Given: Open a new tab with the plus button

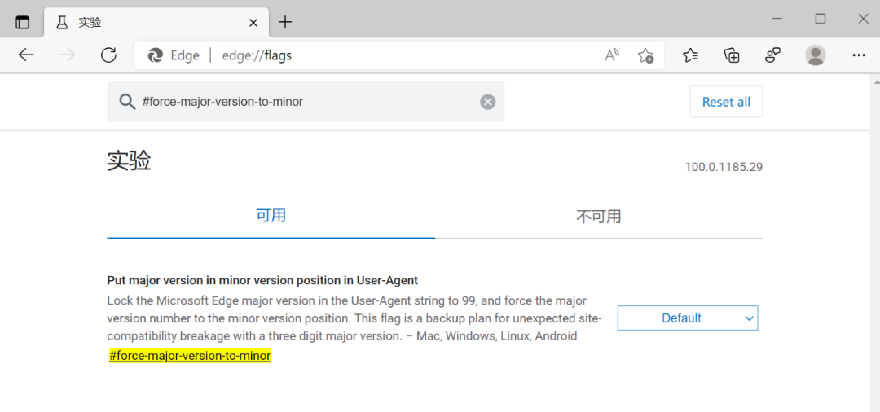Looking at the screenshot, I should pos(286,23).
